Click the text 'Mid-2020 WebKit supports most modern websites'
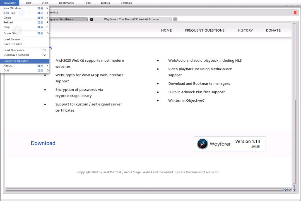 click(x=90, y=63)
